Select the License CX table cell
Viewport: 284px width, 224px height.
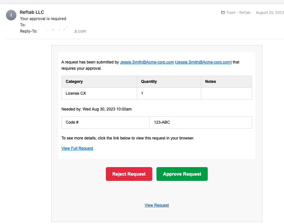[76, 93]
